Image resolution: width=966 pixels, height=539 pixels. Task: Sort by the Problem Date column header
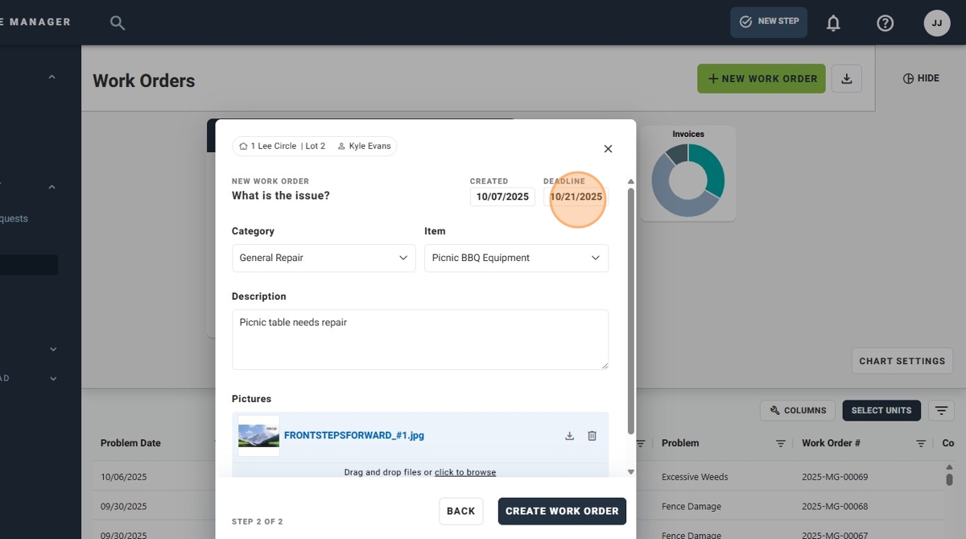pyautogui.click(x=130, y=443)
